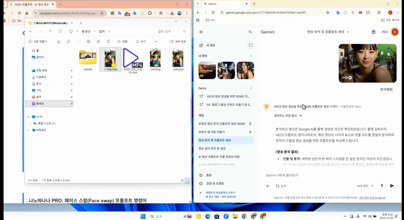Click the 동영상 breadcrumb in Explorer address bar
The height and width of the screenshot is (220, 404).
point(86,31)
